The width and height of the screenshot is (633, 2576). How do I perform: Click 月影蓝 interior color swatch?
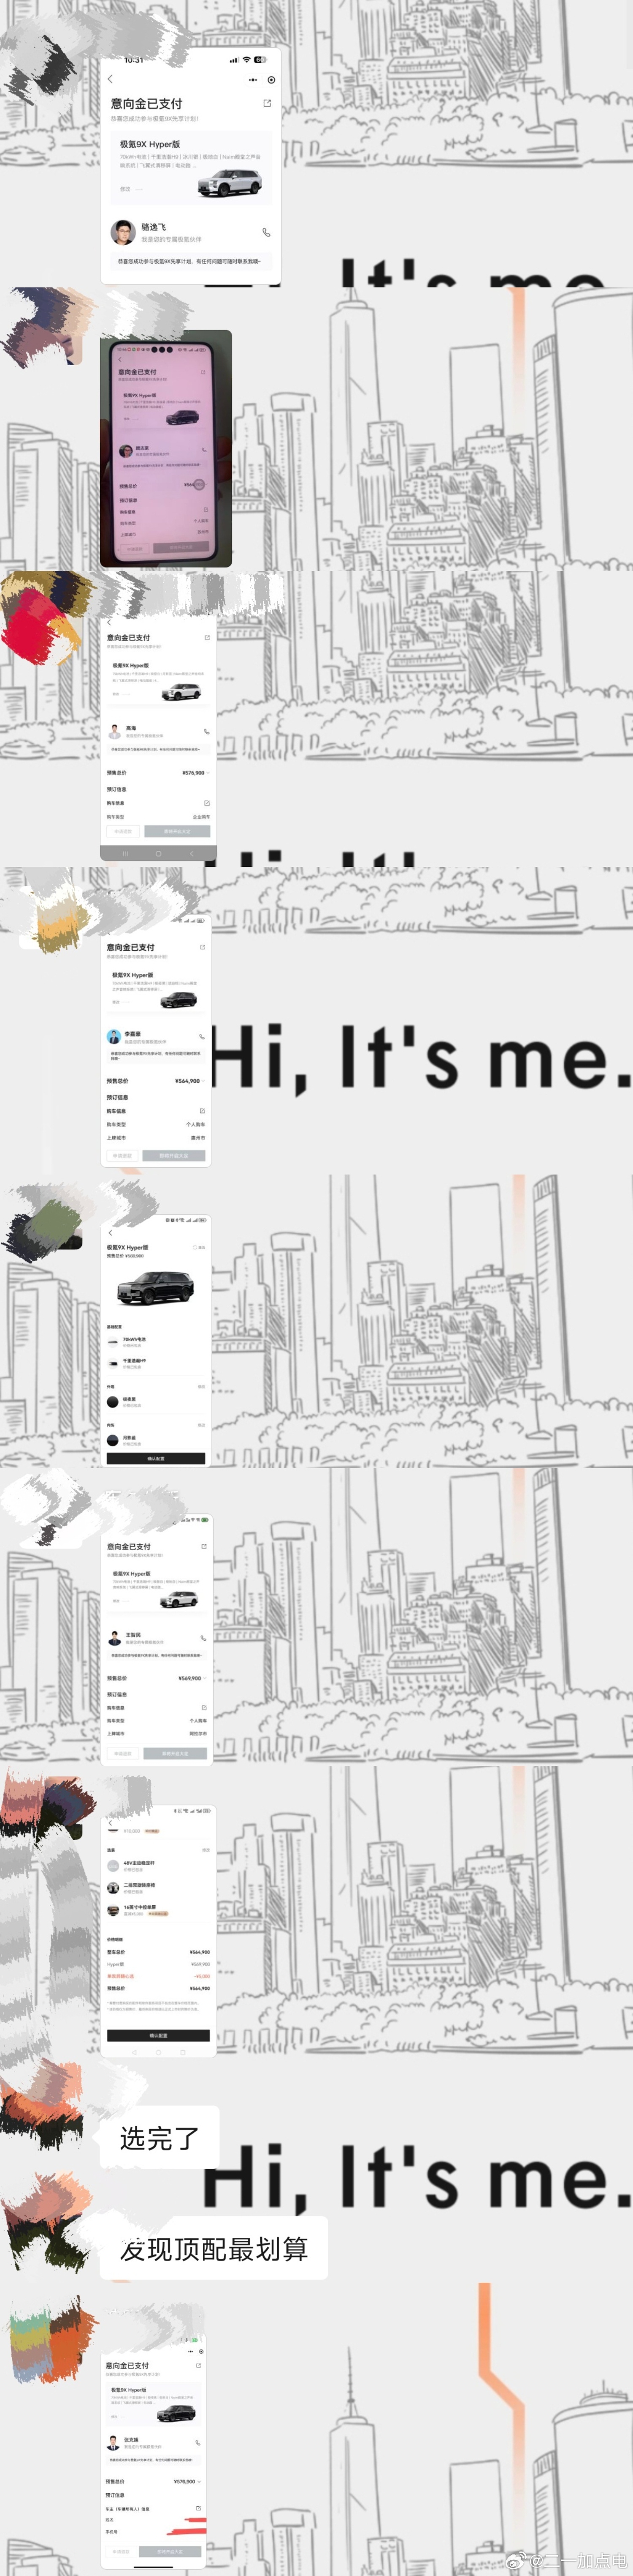coord(112,1439)
